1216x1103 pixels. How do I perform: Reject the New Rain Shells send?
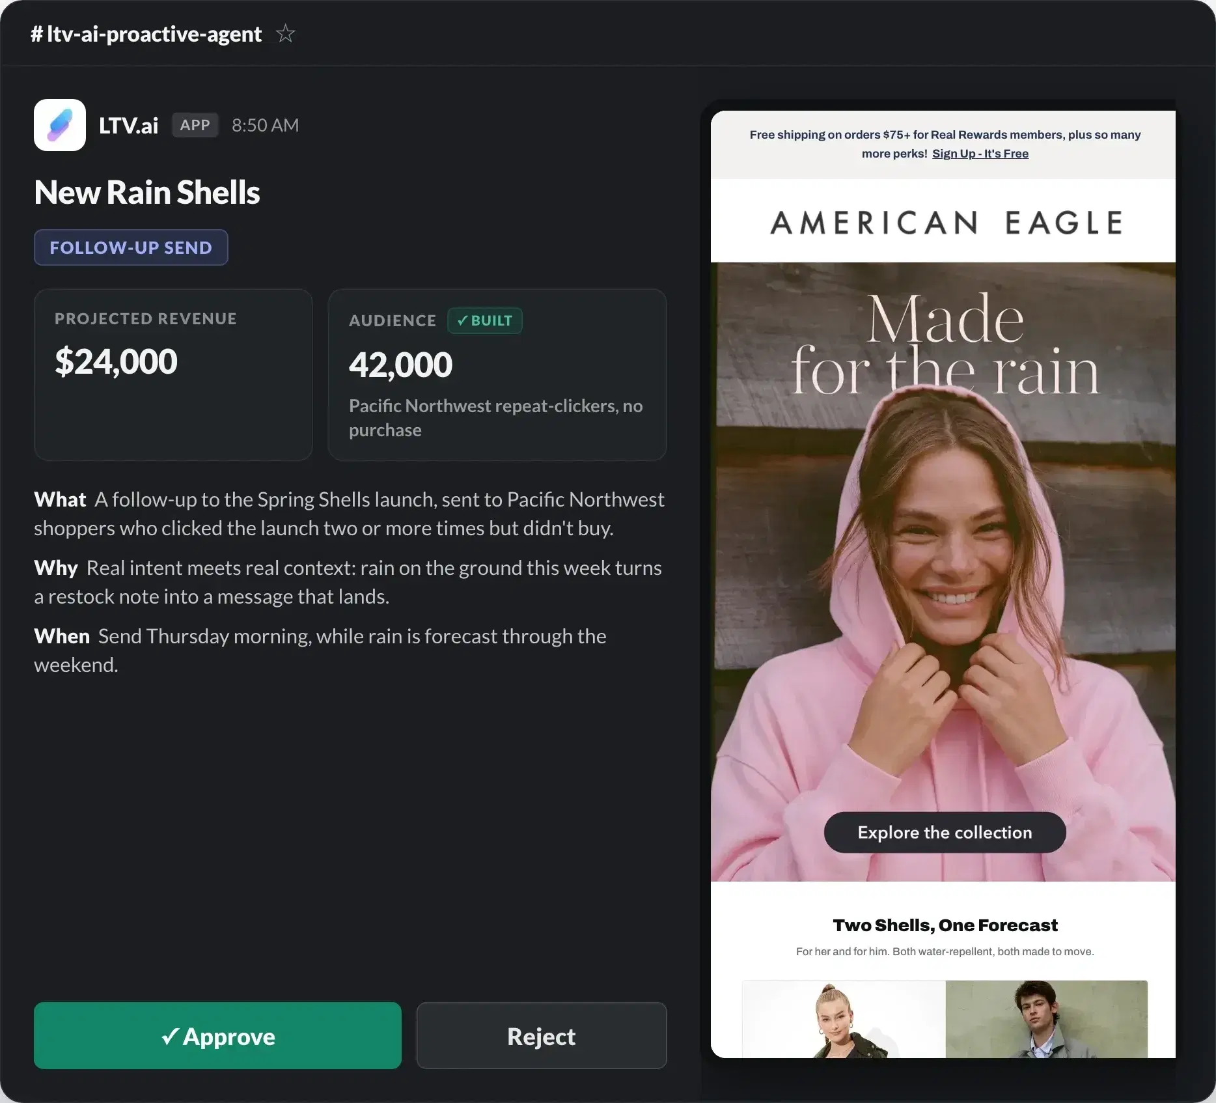coord(542,1035)
